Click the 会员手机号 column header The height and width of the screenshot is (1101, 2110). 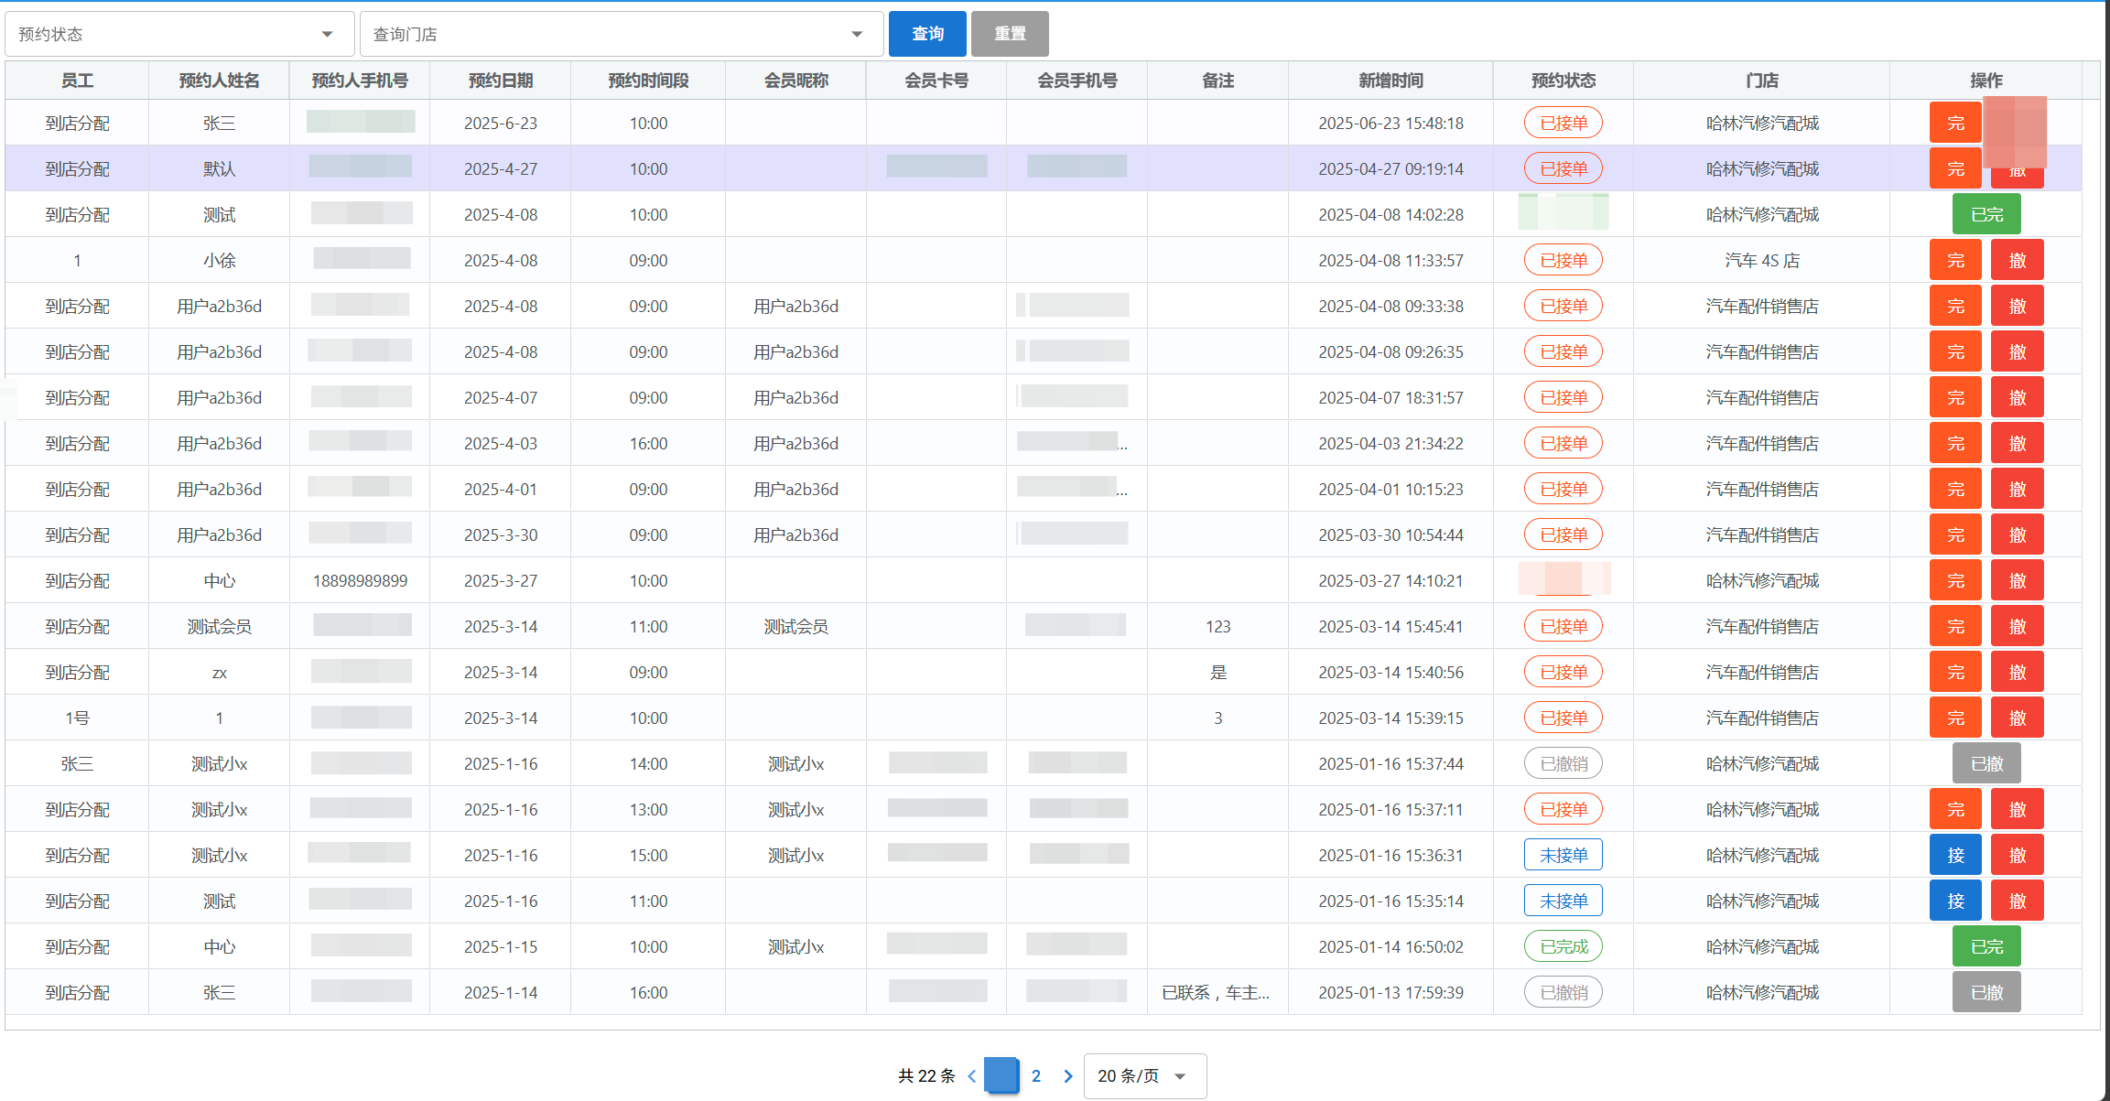1077,81
